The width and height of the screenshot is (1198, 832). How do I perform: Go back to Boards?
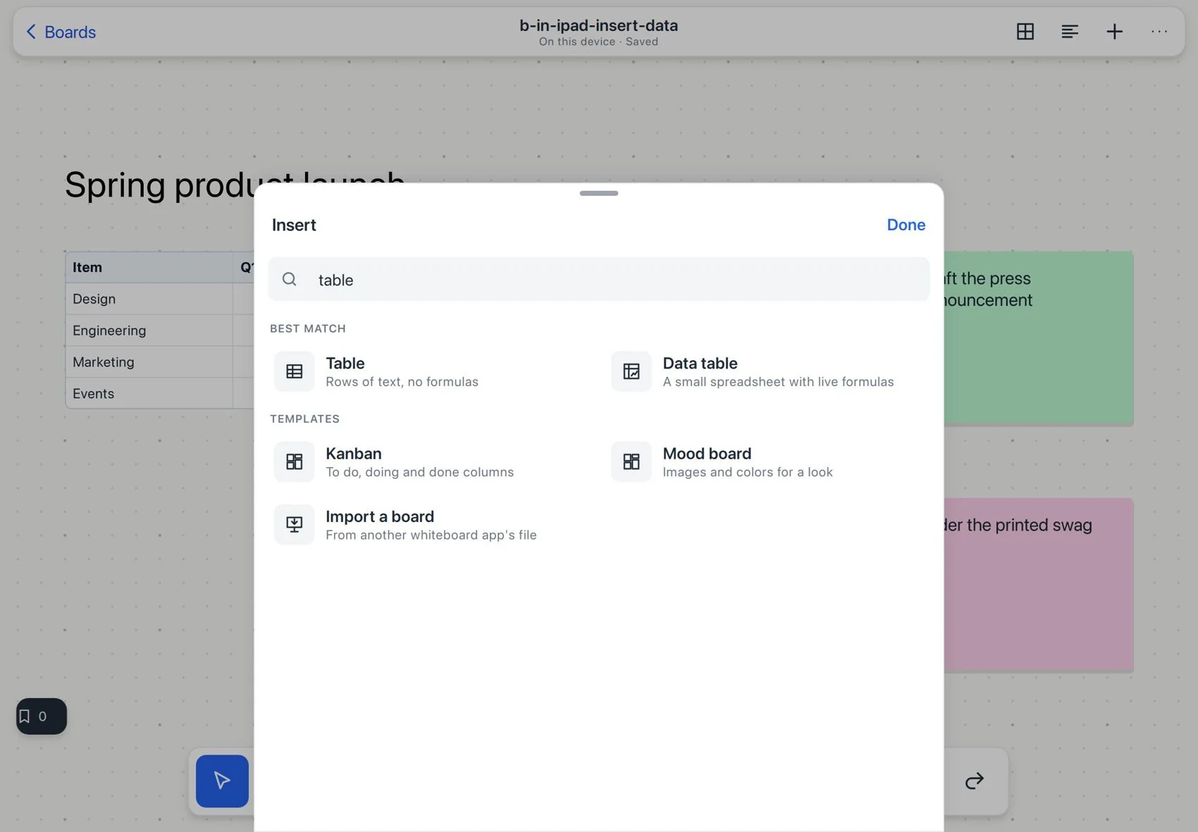coord(61,32)
